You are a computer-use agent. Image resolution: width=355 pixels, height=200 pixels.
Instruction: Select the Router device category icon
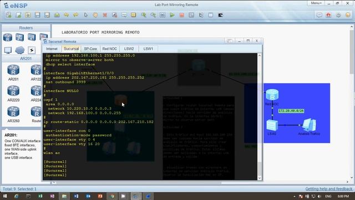click(8, 37)
